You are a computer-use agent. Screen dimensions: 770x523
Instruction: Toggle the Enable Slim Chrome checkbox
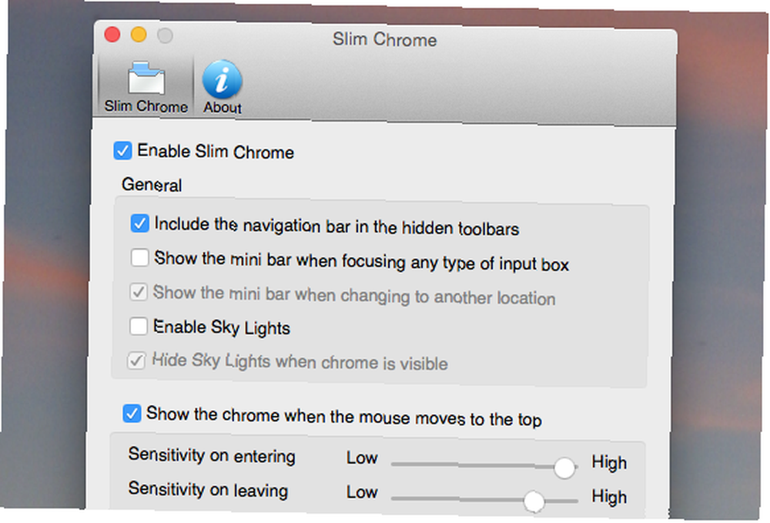[x=122, y=150]
